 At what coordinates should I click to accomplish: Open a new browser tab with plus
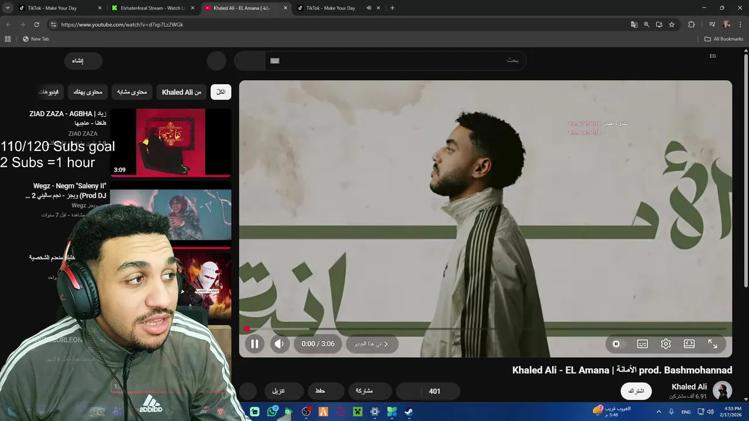click(x=392, y=8)
